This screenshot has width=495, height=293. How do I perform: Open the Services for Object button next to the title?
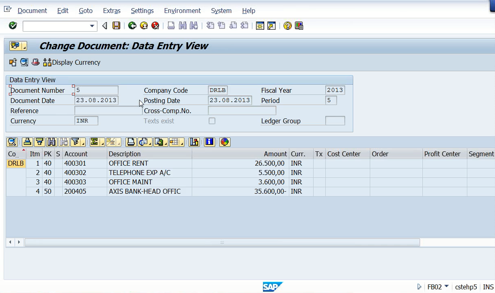[18, 46]
